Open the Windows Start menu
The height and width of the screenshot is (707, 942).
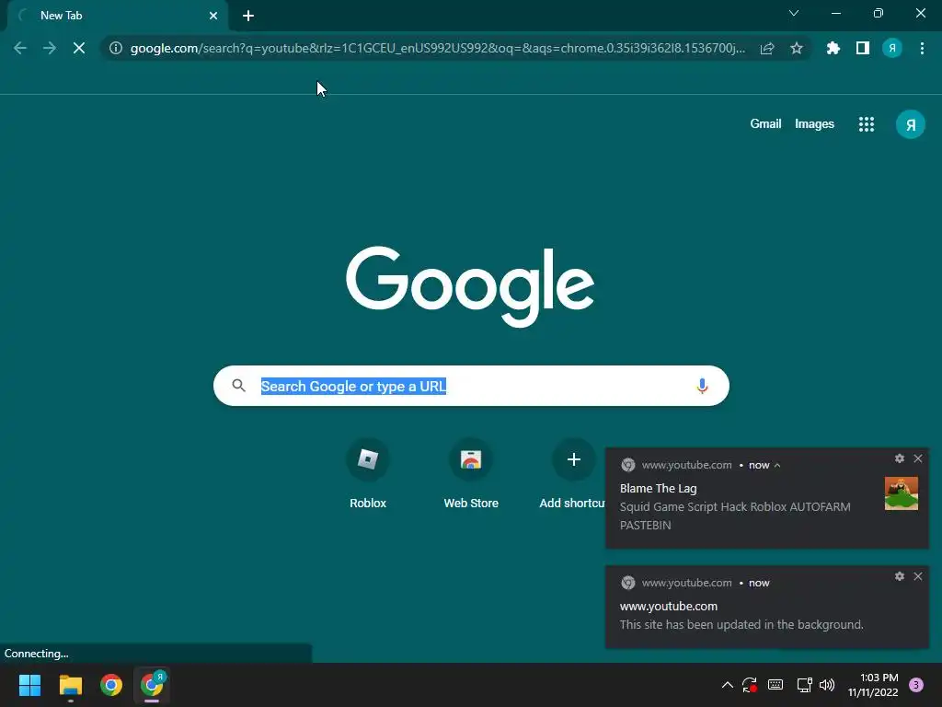point(29,685)
